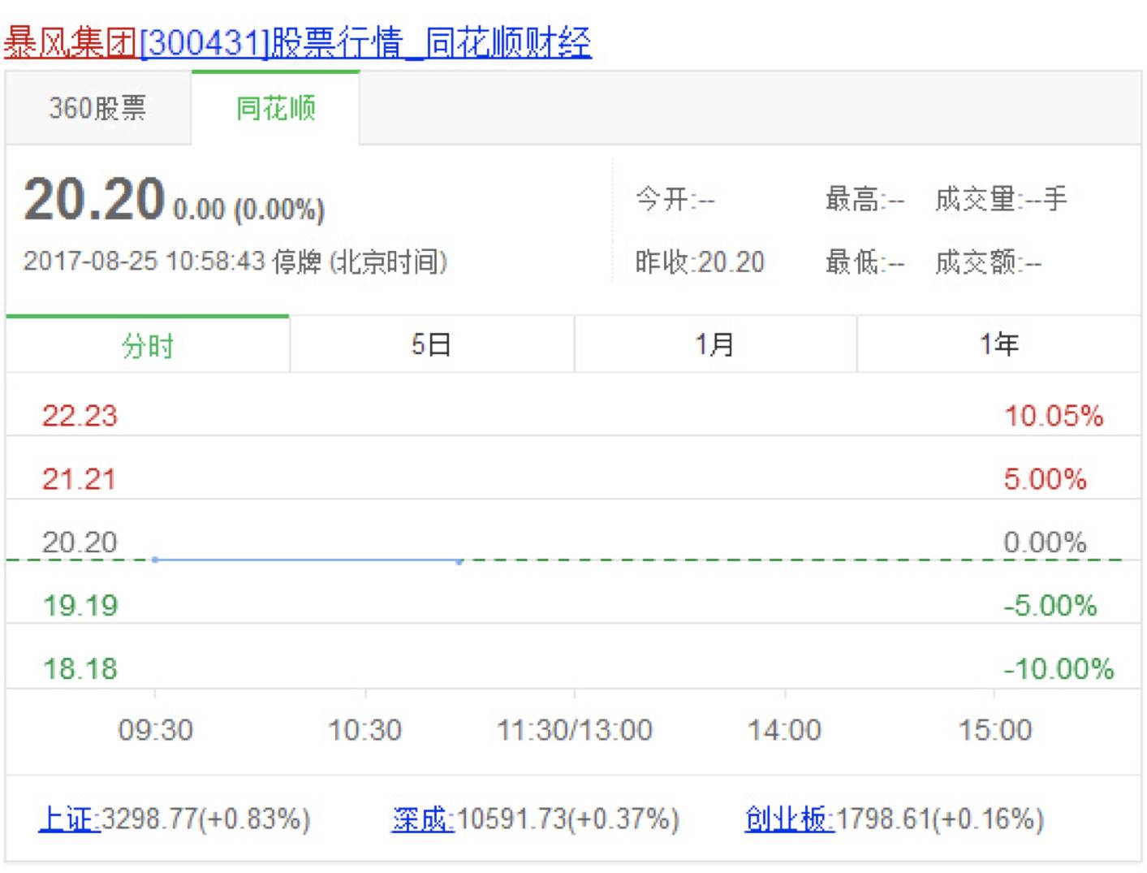Click the 21.21 price axis label
The image size is (1147, 873).
pos(80,479)
